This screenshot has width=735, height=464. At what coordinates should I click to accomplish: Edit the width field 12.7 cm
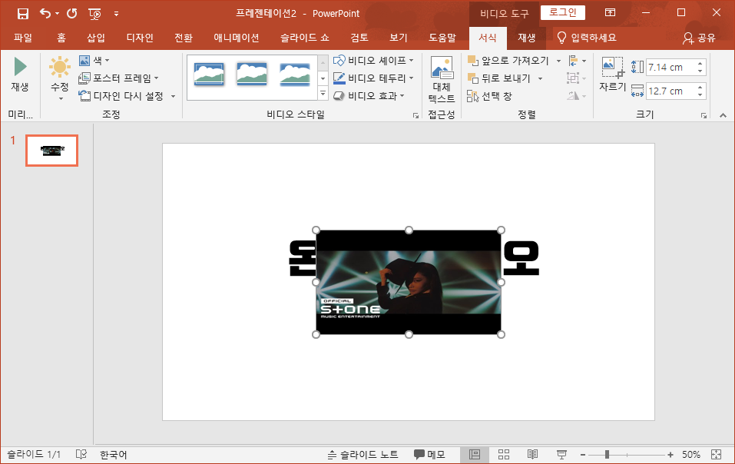click(670, 91)
